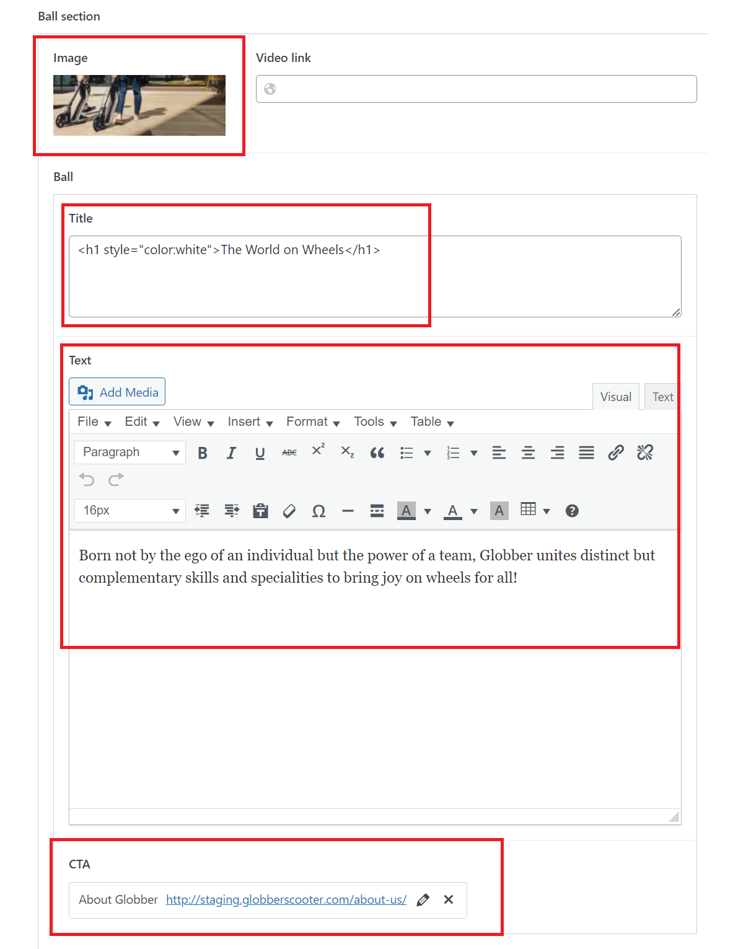Screen dimensions: 751x949
Task: Increase paragraph indent
Action: click(231, 511)
